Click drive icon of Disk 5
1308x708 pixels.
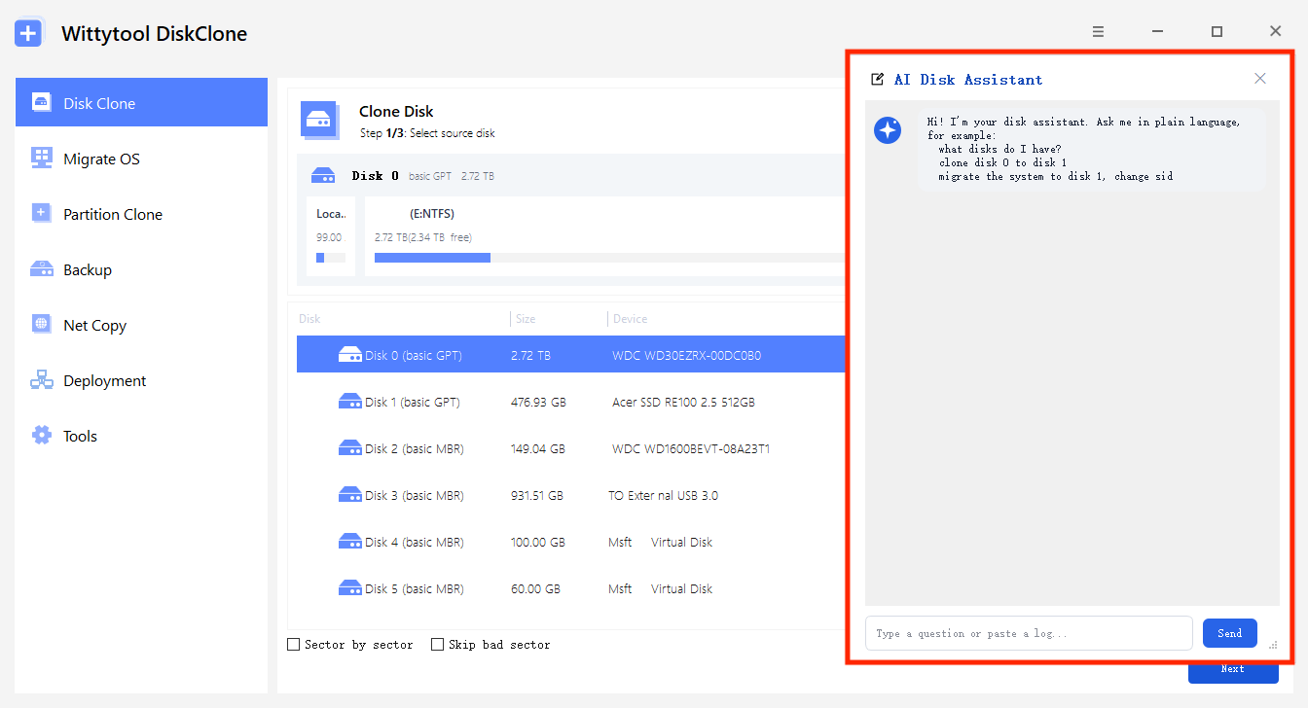[350, 588]
